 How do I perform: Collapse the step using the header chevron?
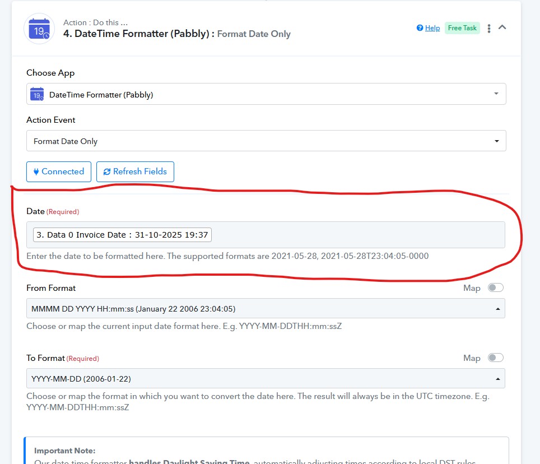(502, 27)
